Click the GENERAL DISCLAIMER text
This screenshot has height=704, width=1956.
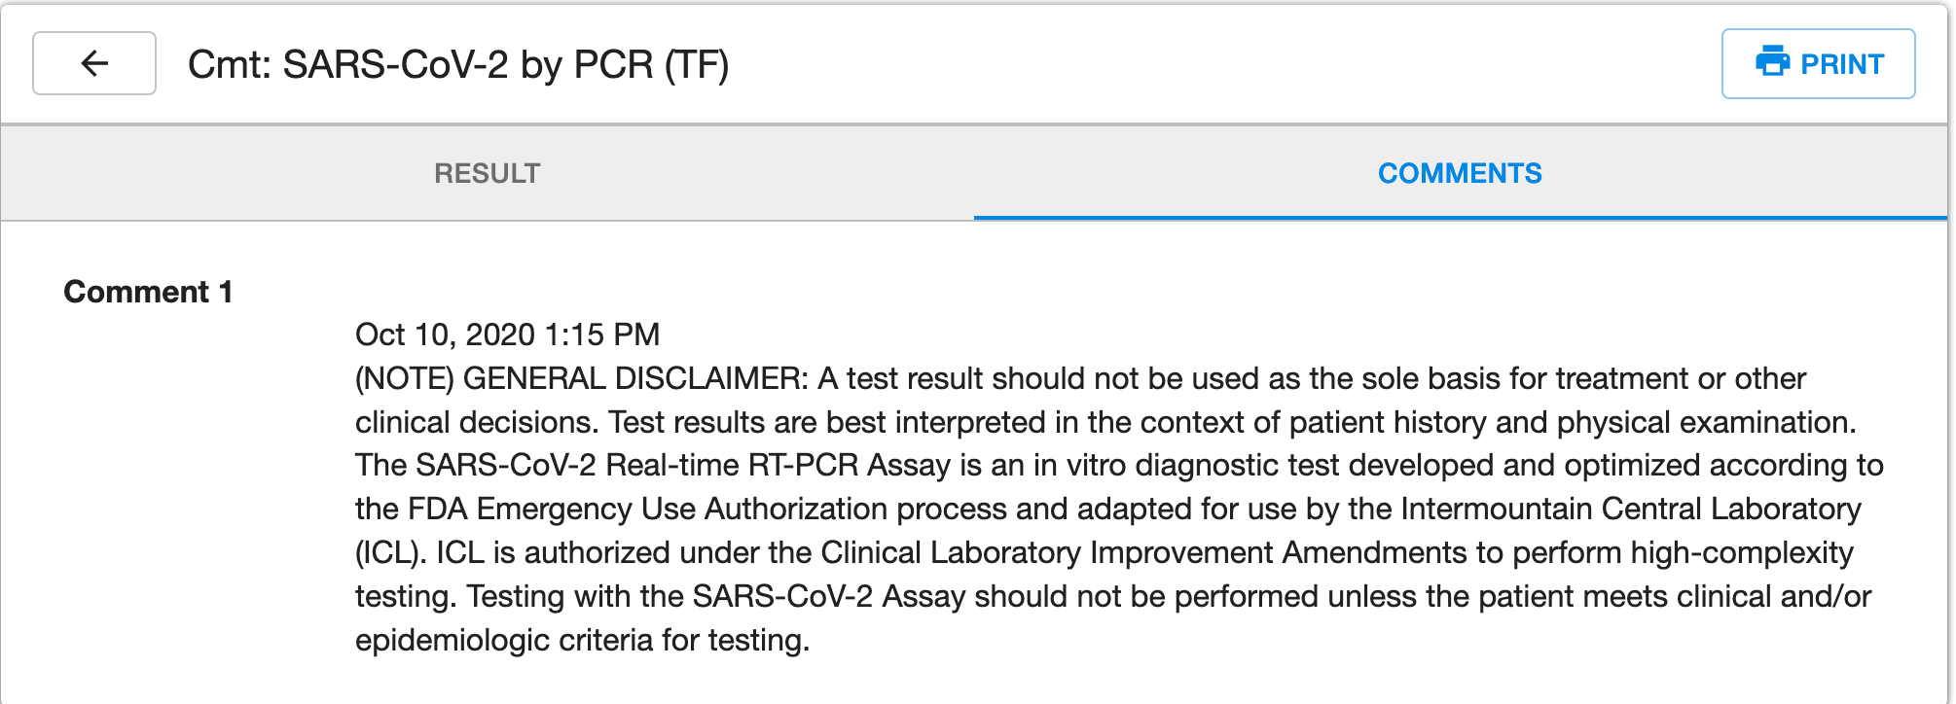click(634, 378)
